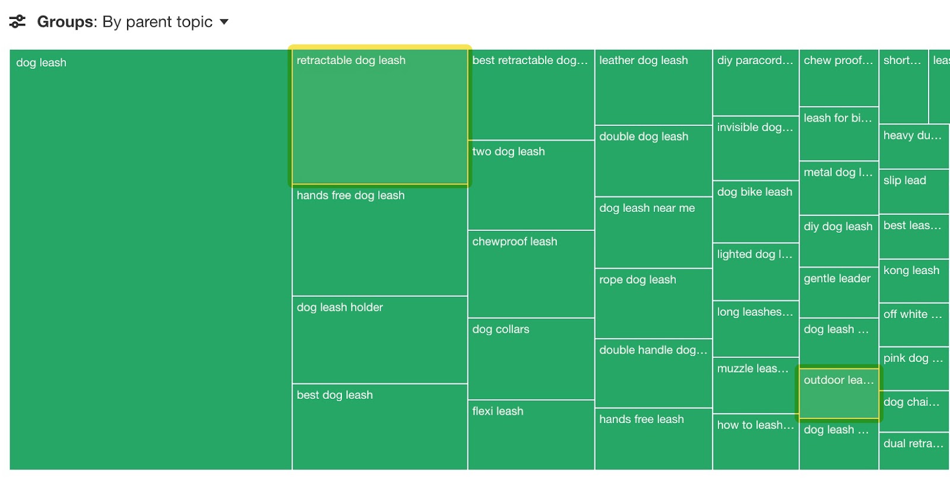This screenshot has width=950, height=483.
Task: Click the filters icon beside Groups
Action: [18, 21]
